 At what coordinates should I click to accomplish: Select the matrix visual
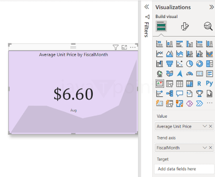[x=189, y=84]
